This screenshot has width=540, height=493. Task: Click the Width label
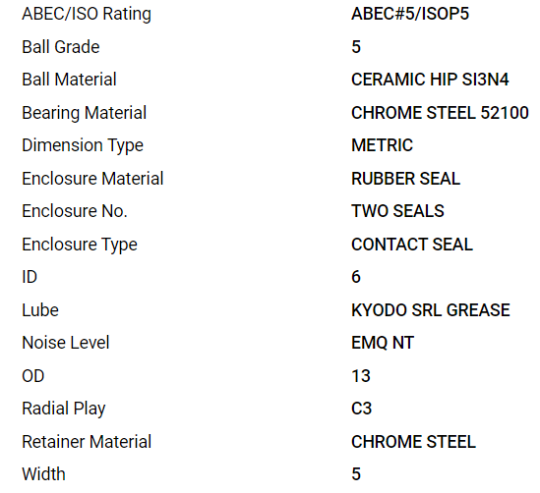(x=43, y=474)
